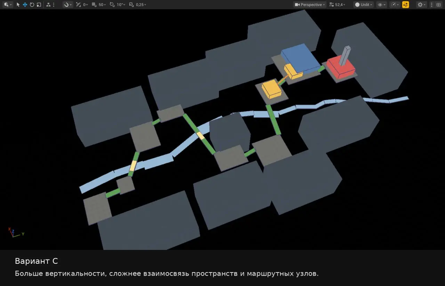Open the Perspective view type menu

tap(309, 5)
